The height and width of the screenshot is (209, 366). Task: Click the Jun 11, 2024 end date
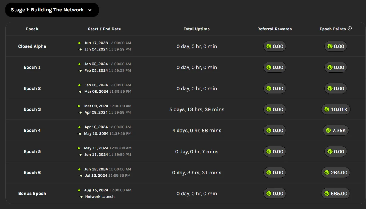96,155
